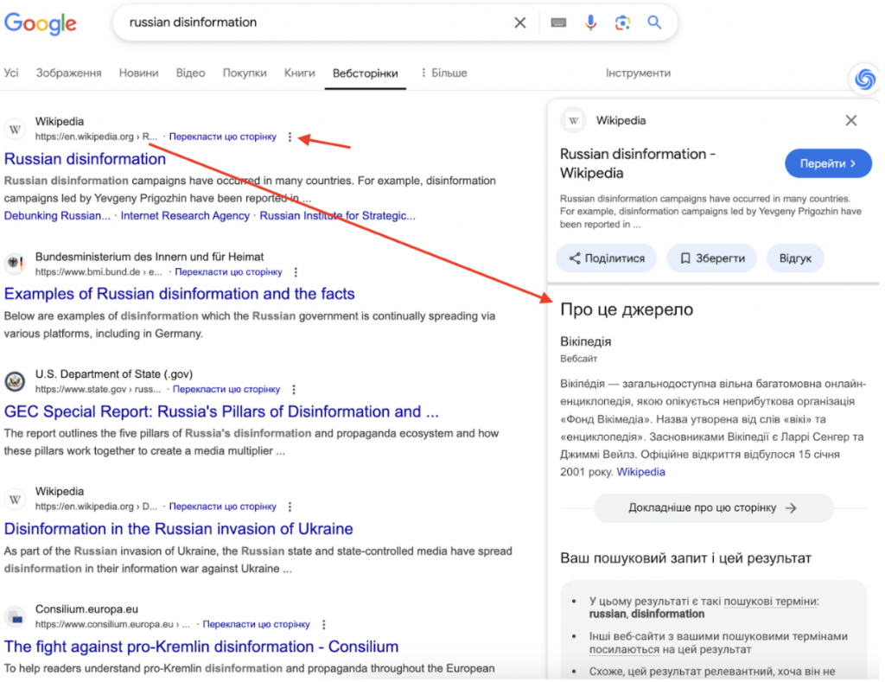Click the 'посилаються' underlined term
Viewport: 885px width, 682px height.
(x=624, y=650)
